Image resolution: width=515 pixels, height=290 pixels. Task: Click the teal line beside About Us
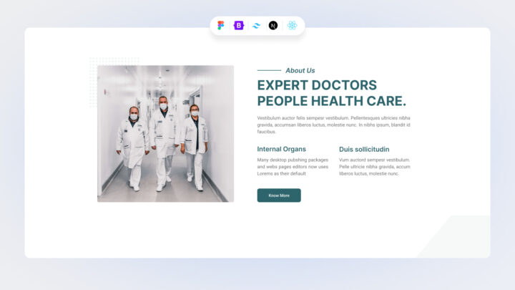[x=269, y=70]
